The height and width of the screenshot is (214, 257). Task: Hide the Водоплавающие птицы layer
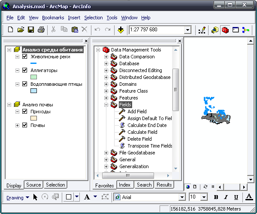[24, 84]
